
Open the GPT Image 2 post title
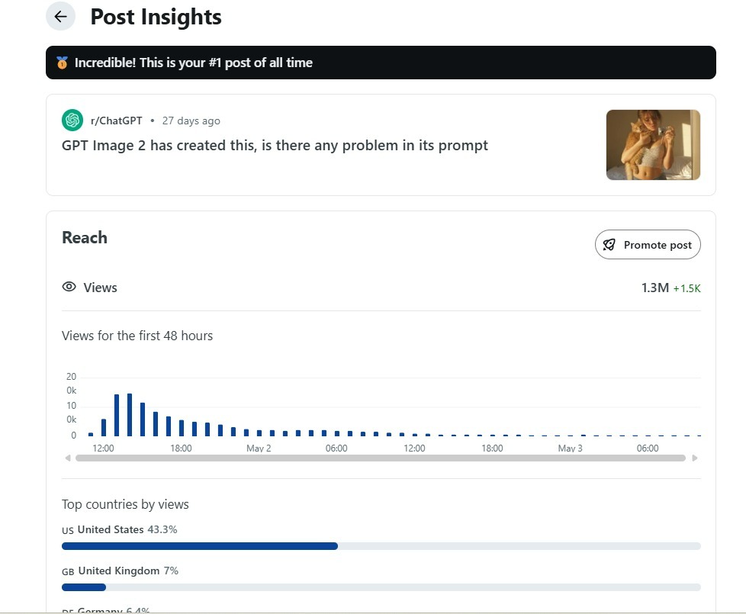coord(275,146)
